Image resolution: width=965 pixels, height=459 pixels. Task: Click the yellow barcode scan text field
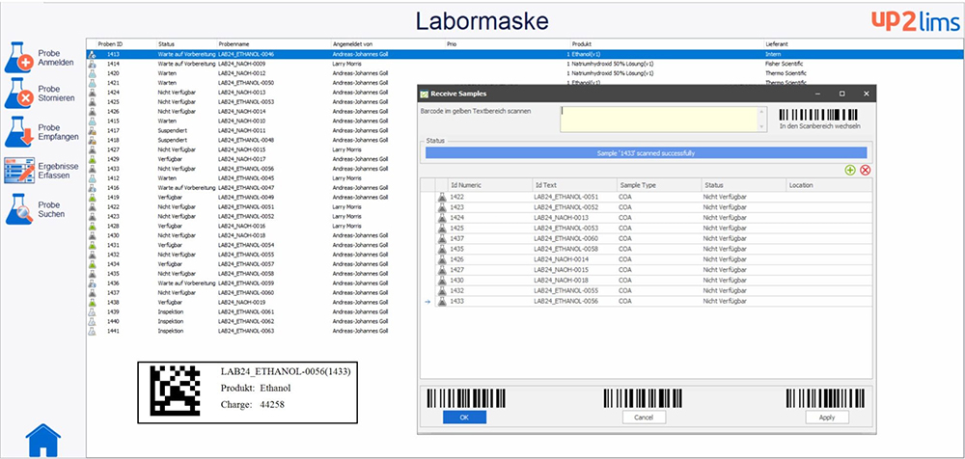(659, 120)
